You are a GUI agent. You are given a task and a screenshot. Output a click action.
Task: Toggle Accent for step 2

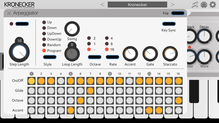click(x=41, y=110)
